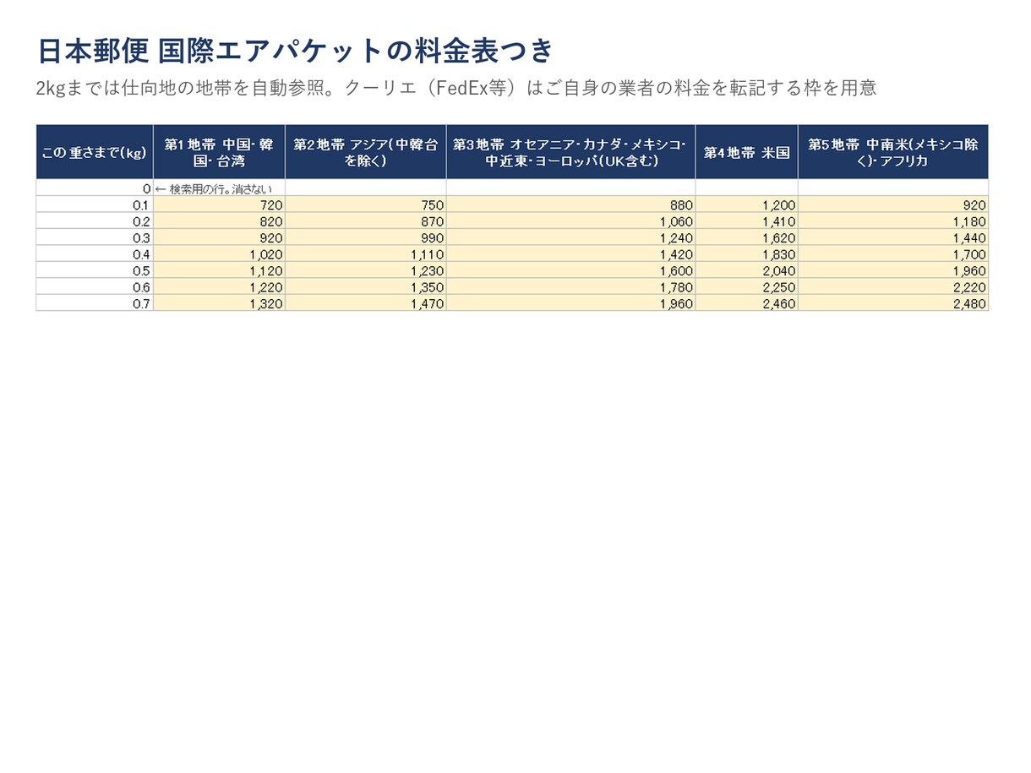Click weight cell 0.2
Screen dimensions: 1031x773
point(95,221)
